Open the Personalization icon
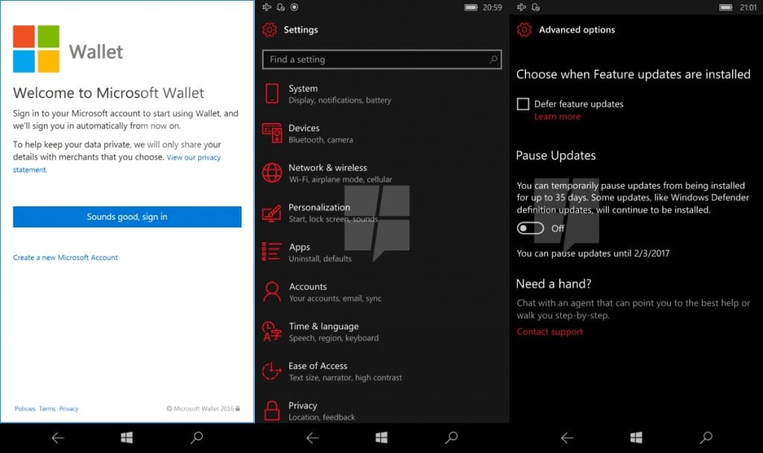Image resolution: width=763 pixels, height=453 pixels. [x=272, y=213]
